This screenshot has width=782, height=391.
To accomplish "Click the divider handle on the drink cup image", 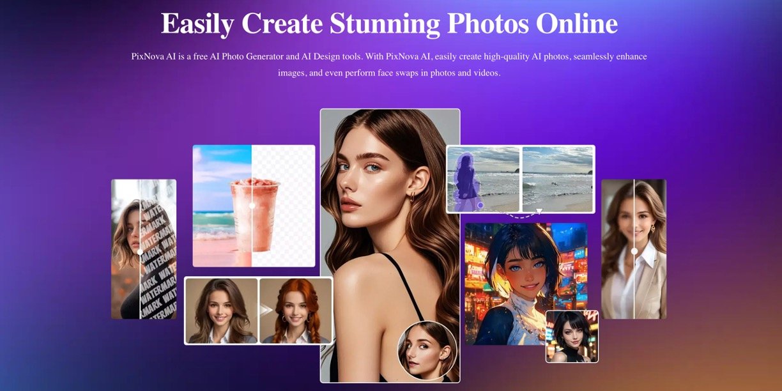I will pyautogui.click(x=252, y=206).
